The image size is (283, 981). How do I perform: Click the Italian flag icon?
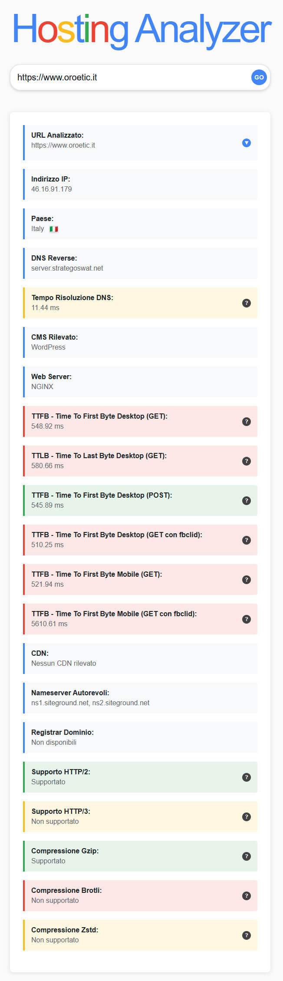54,229
